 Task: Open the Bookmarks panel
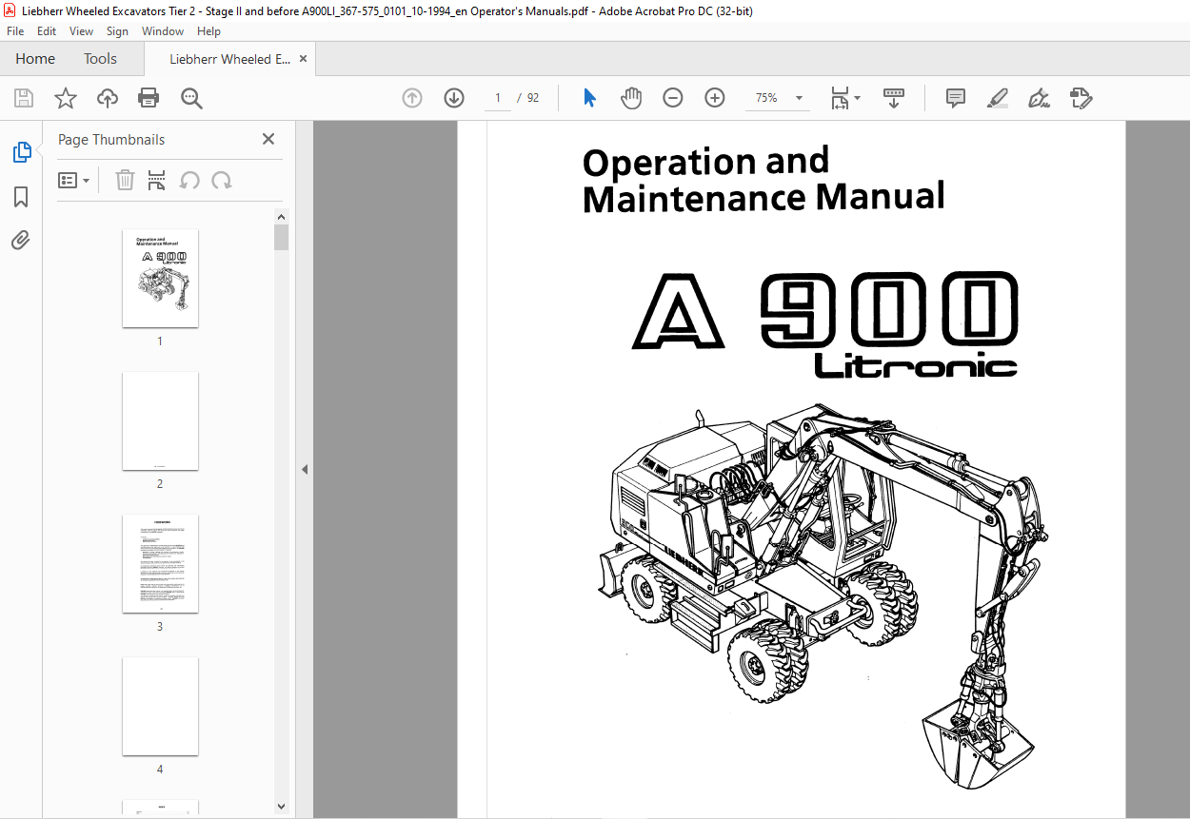point(21,197)
